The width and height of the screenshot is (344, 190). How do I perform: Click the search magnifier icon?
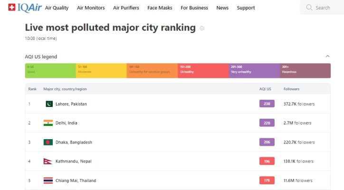click(309, 8)
